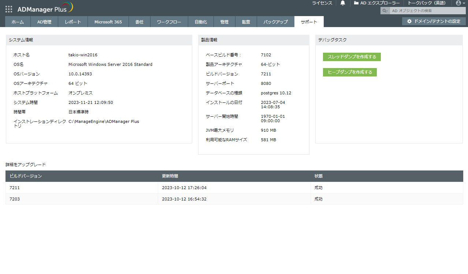Select the Microsoft 365 tab
The image size is (468, 274).
pos(108,22)
